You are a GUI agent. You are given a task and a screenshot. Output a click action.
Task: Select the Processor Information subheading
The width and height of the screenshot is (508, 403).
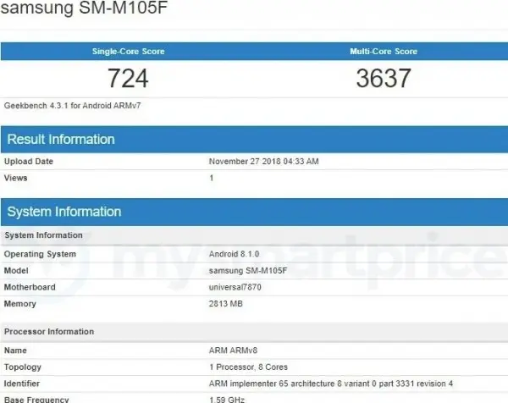49,332
